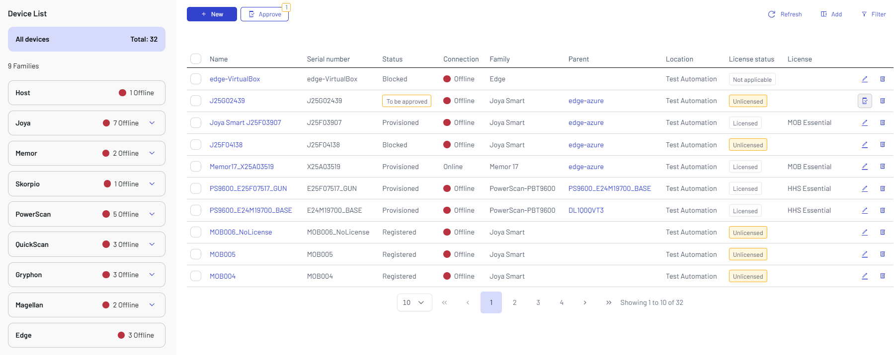894x355 pixels.
Task: Click the current page 1 button
Action: 491,302
